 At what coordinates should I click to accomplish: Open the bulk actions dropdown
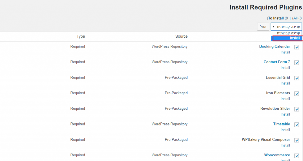[286, 27]
